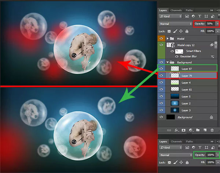Viewport: 220px width, 173px height.
Task: Lock all padlock icon in lower panel
Action: 187,162
